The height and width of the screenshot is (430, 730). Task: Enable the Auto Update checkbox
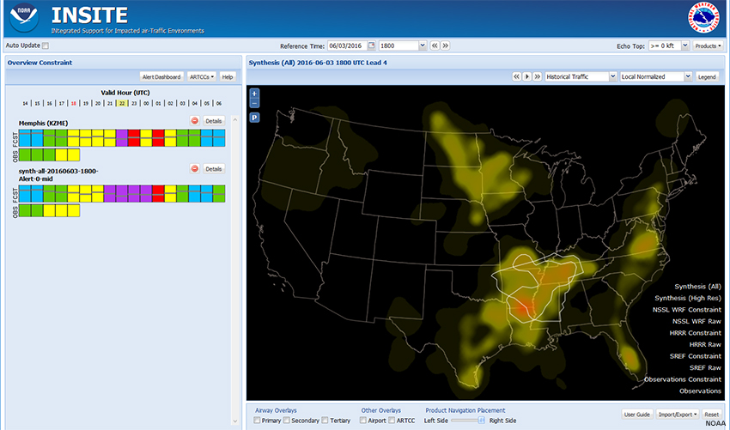point(46,45)
